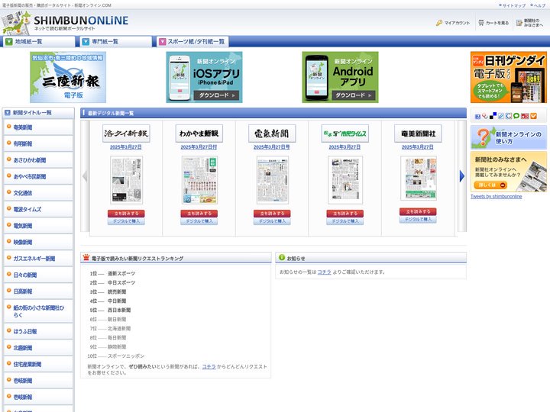550x412 pixels.
Task: Open the Android アプリ download banner
Action: tap(340, 77)
